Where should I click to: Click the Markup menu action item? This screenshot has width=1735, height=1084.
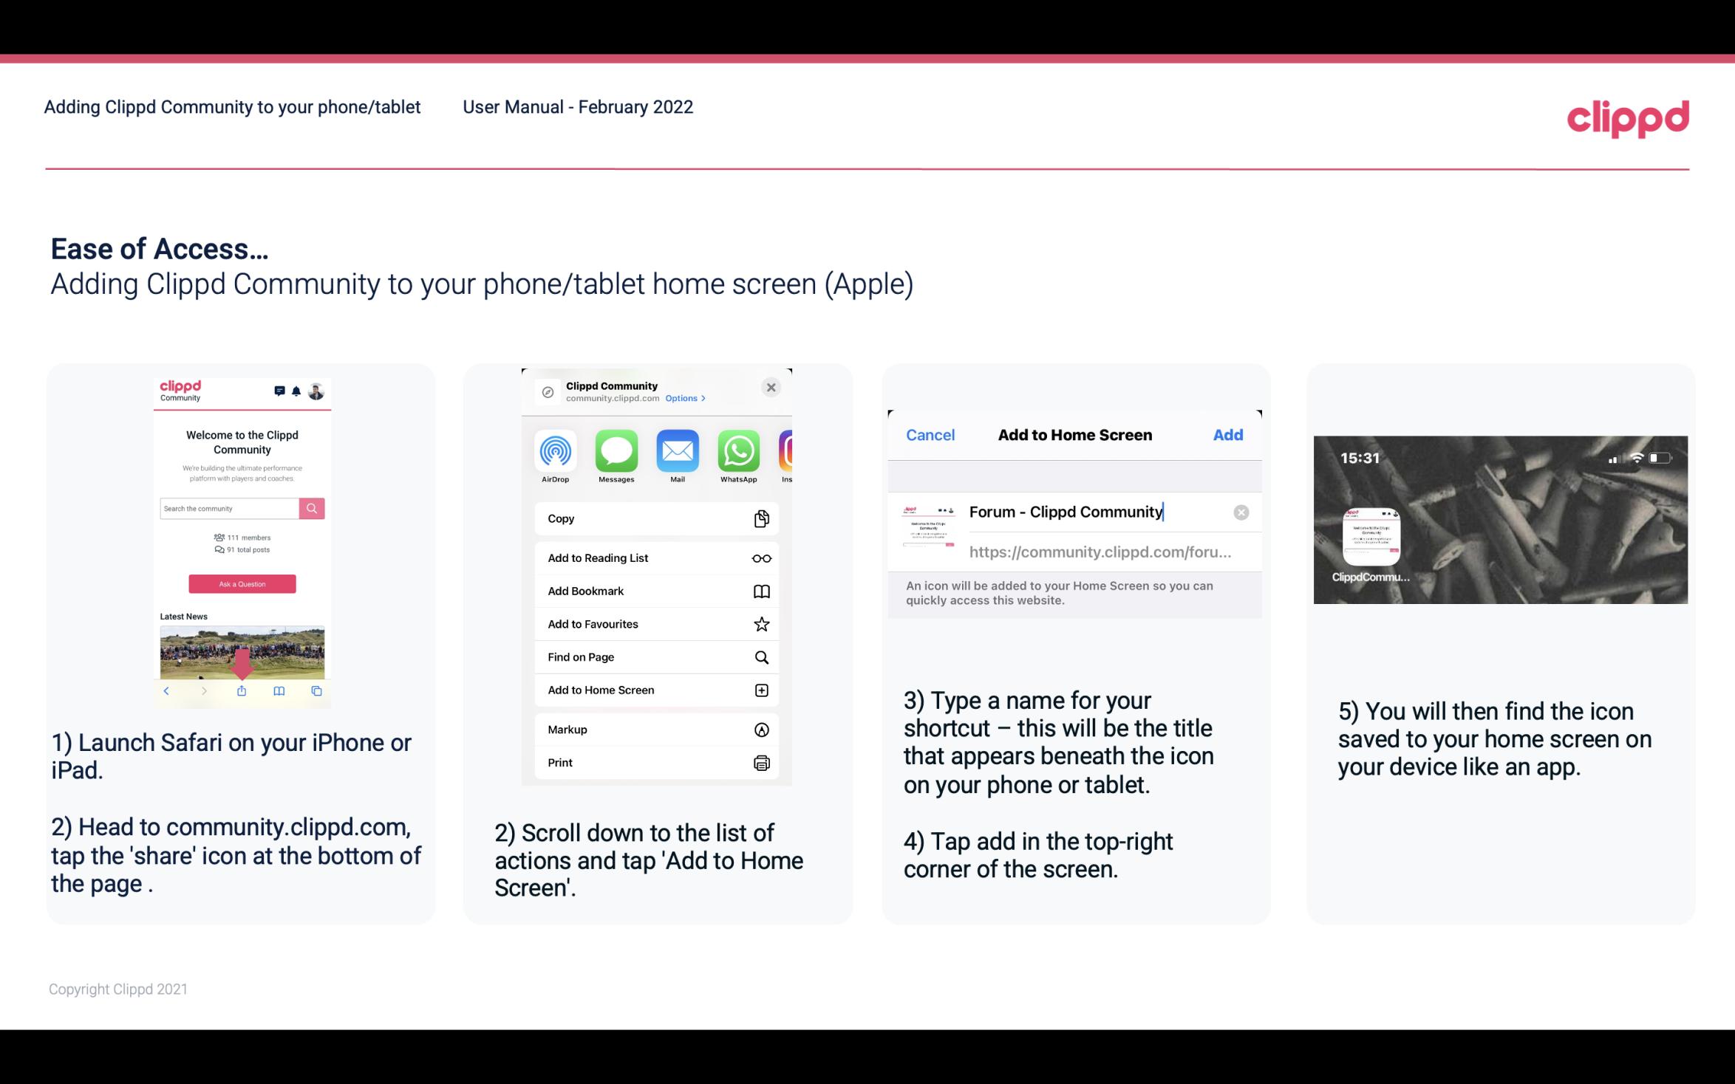point(655,728)
